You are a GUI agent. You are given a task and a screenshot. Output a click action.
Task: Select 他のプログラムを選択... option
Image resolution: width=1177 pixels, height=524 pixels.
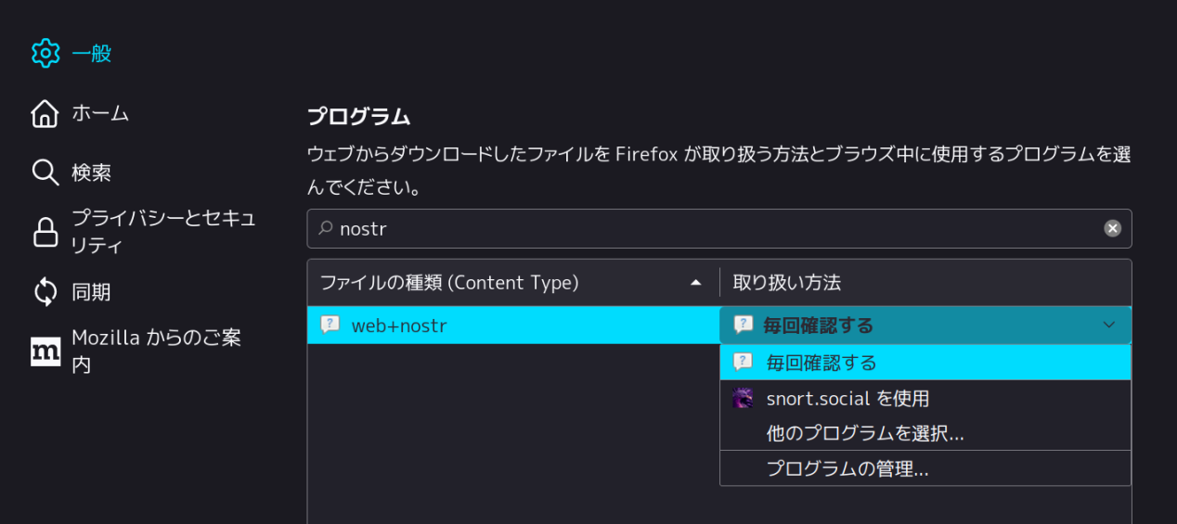tap(925, 433)
